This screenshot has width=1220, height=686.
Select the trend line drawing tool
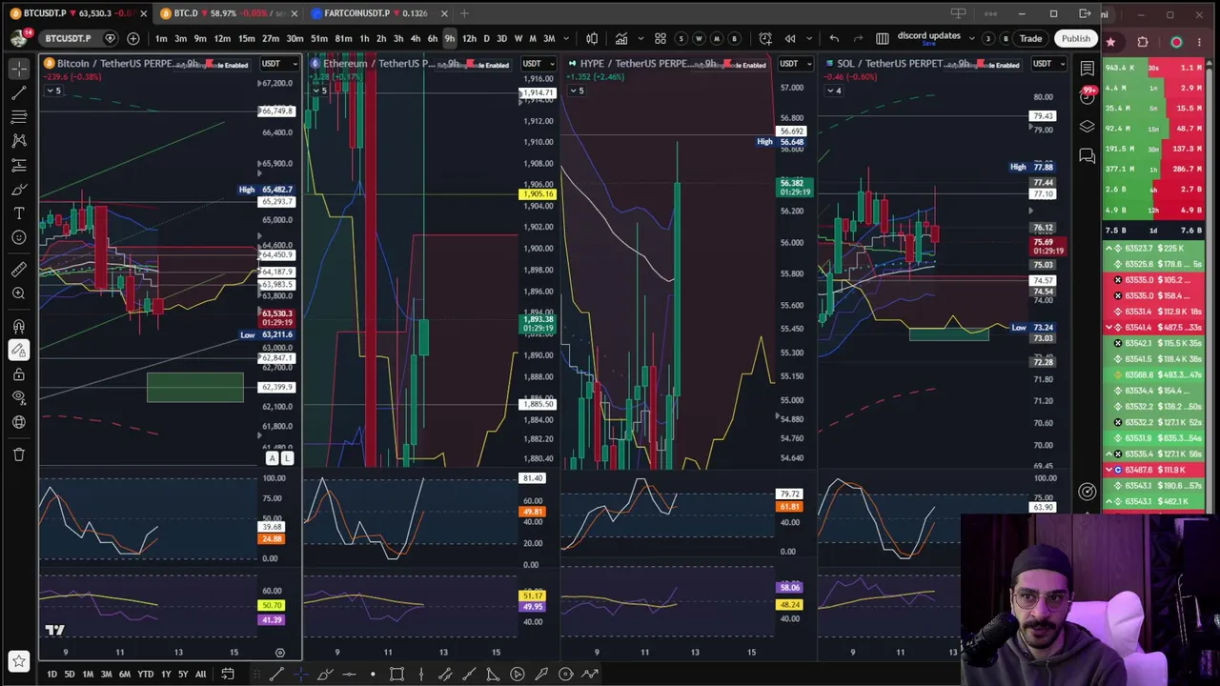(x=19, y=92)
